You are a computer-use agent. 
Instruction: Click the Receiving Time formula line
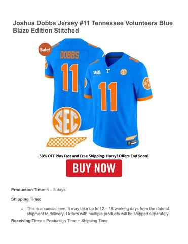coord(59,221)
